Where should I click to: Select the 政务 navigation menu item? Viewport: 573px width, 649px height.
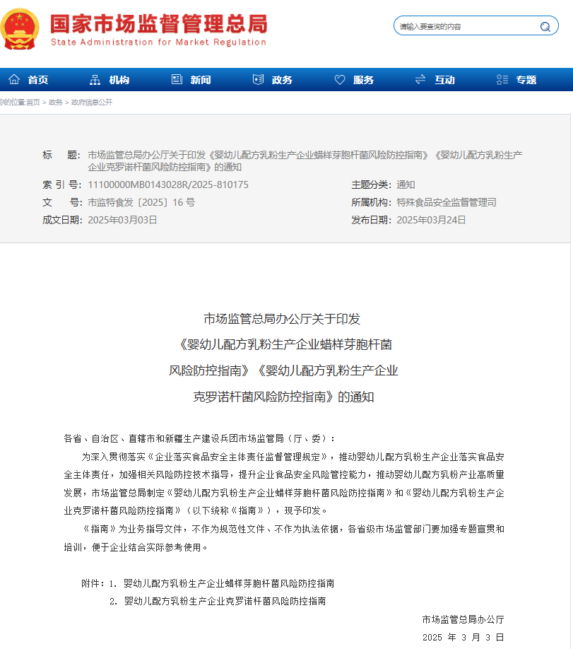point(282,80)
